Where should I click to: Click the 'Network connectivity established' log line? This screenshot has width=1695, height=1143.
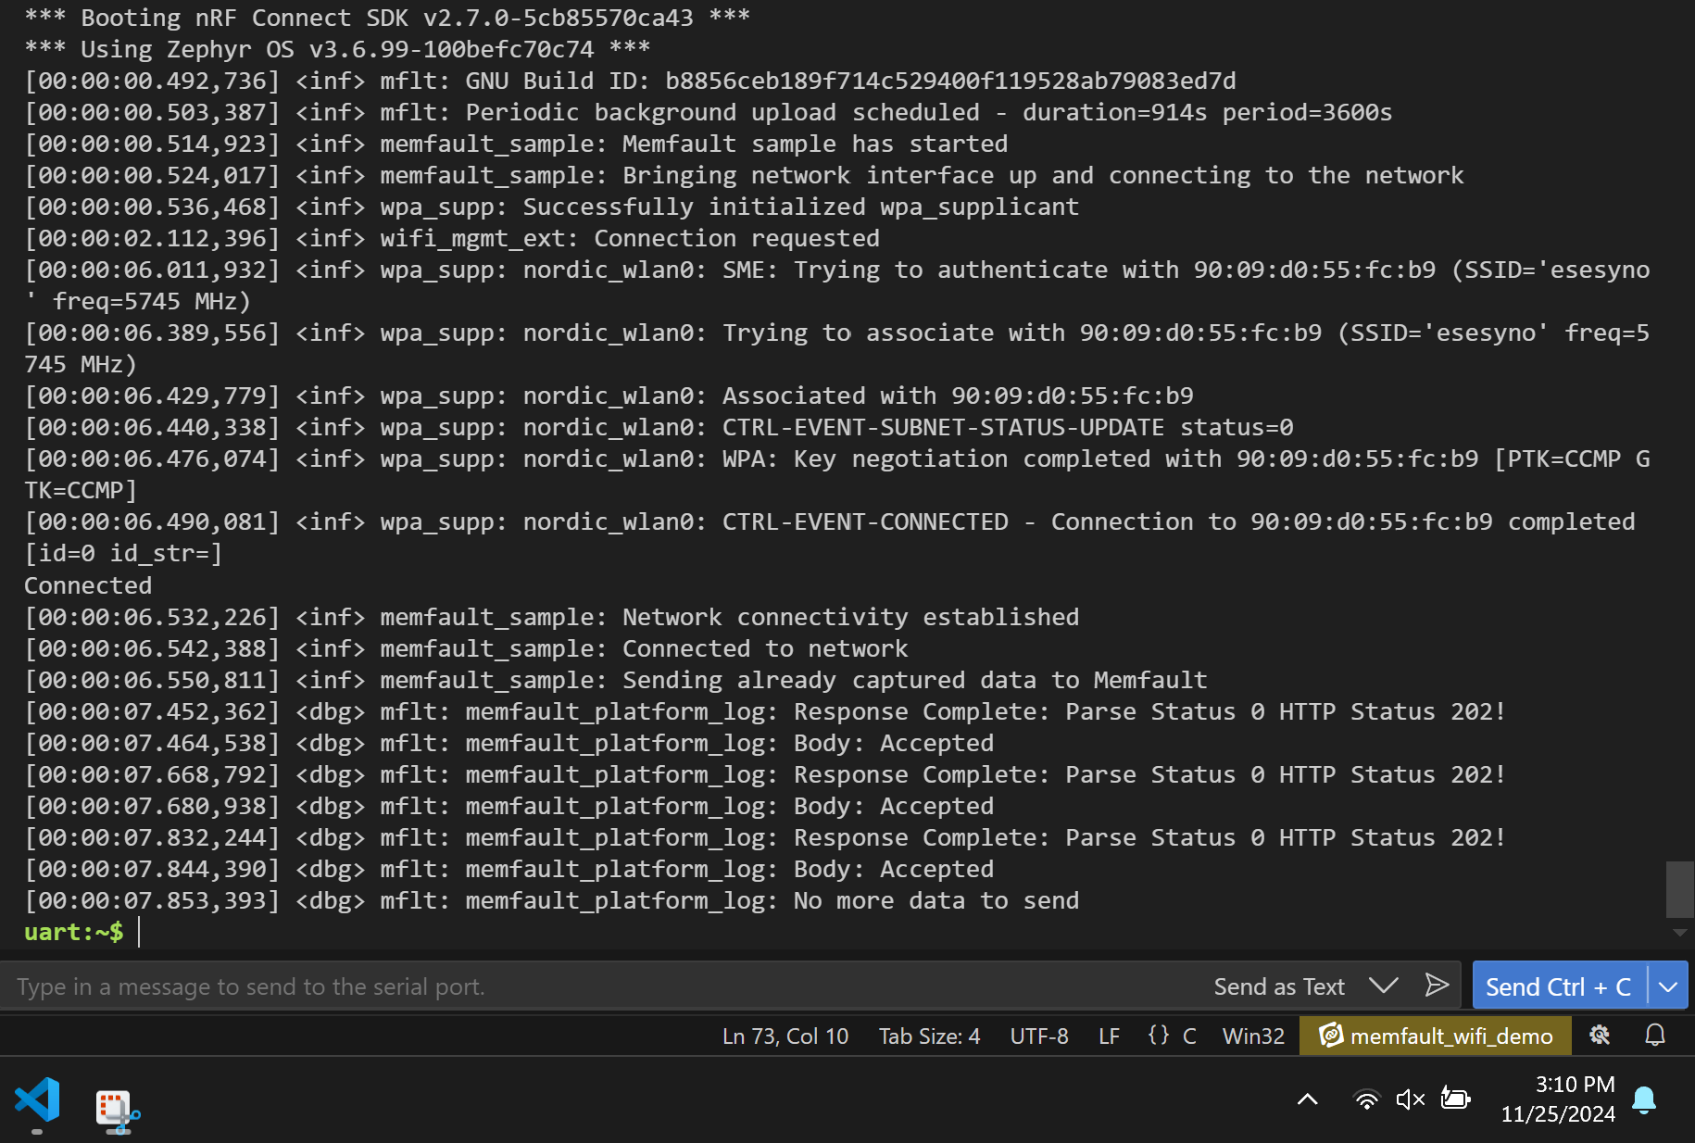click(x=552, y=617)
